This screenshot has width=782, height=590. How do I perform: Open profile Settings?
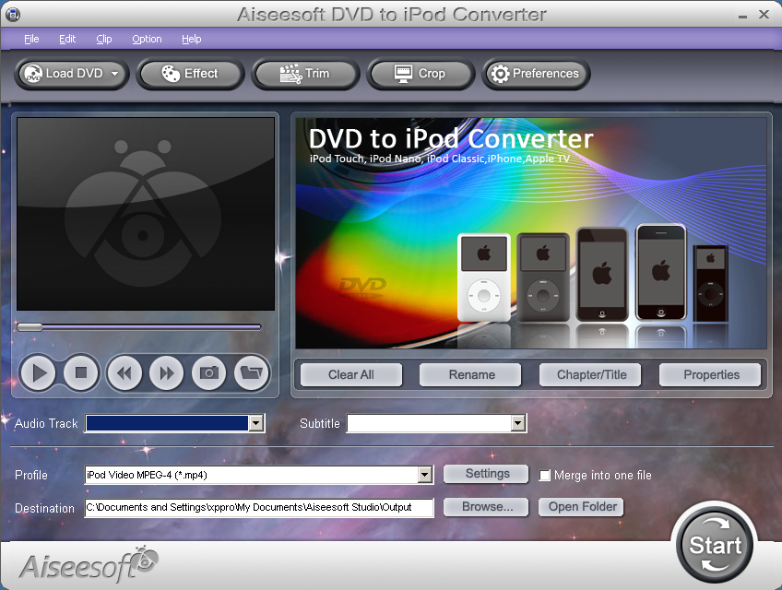[486, 474]
